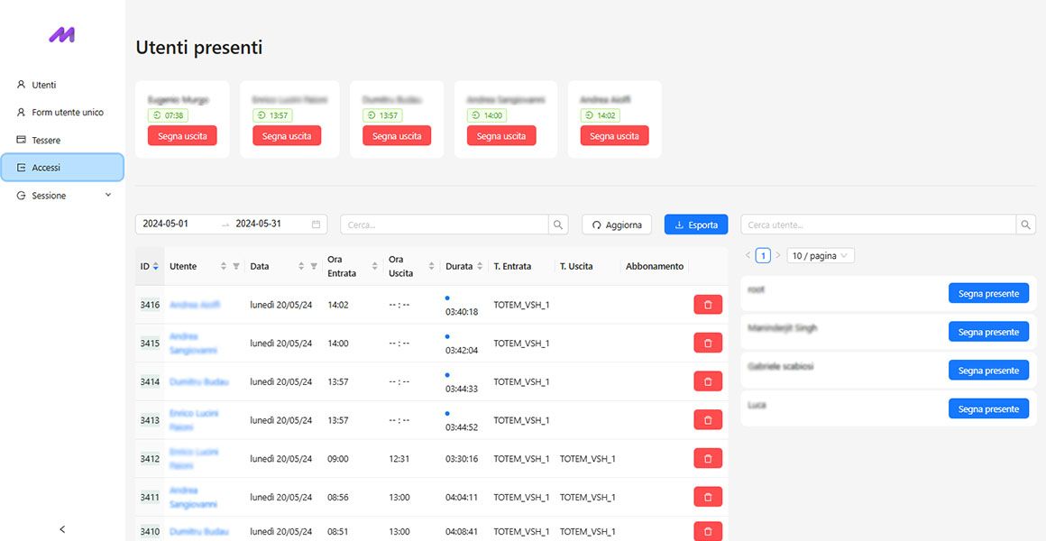Click Segna presente for root
This screenshot has height=541, width=1046.
(x=988, y=294)
